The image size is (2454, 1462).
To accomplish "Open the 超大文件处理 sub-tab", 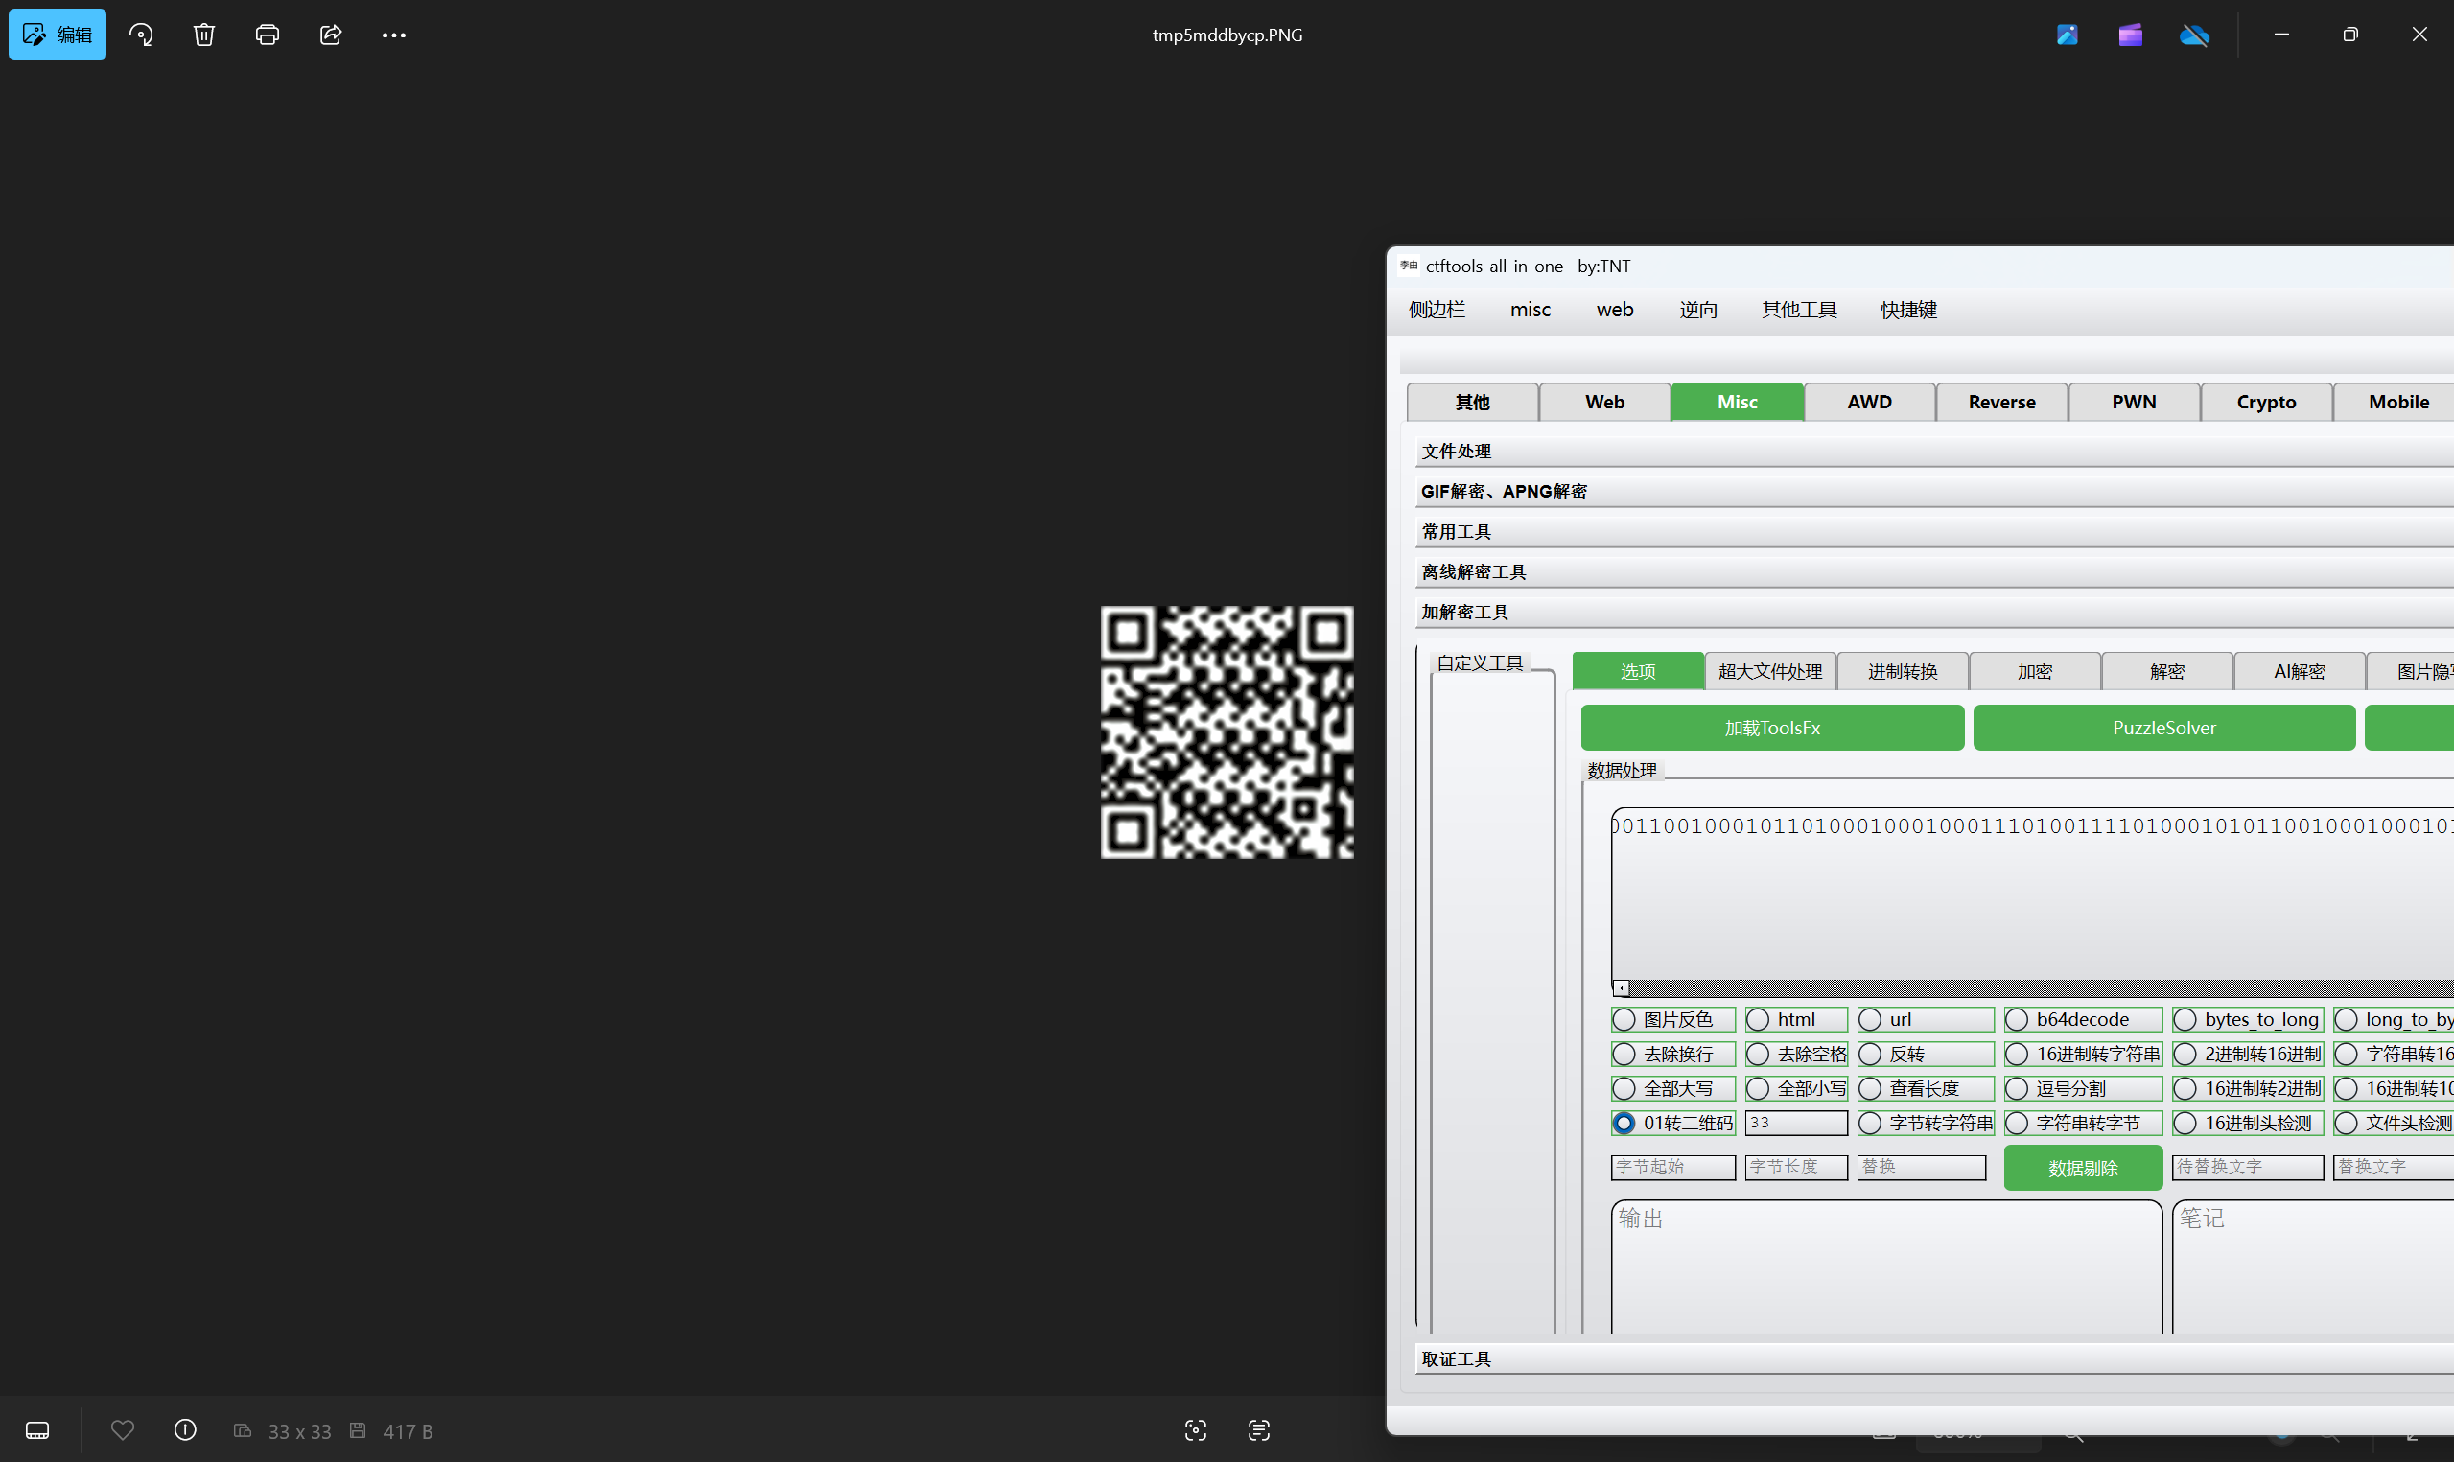I will tap(1770, 672).
